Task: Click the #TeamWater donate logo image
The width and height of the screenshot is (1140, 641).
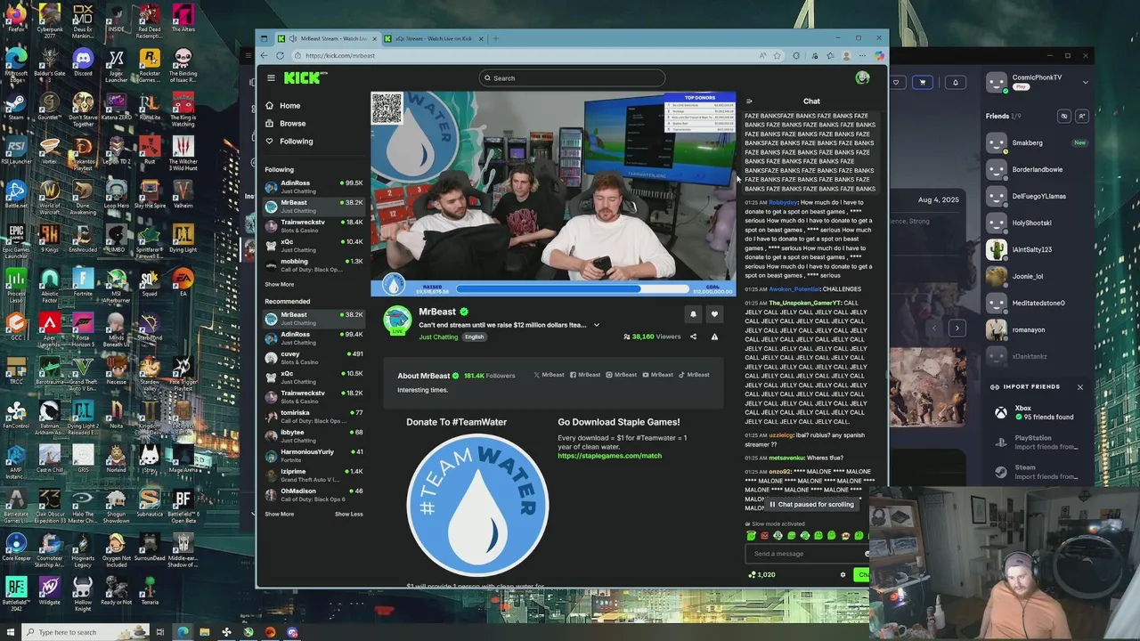Action: (x=477, y=505)
